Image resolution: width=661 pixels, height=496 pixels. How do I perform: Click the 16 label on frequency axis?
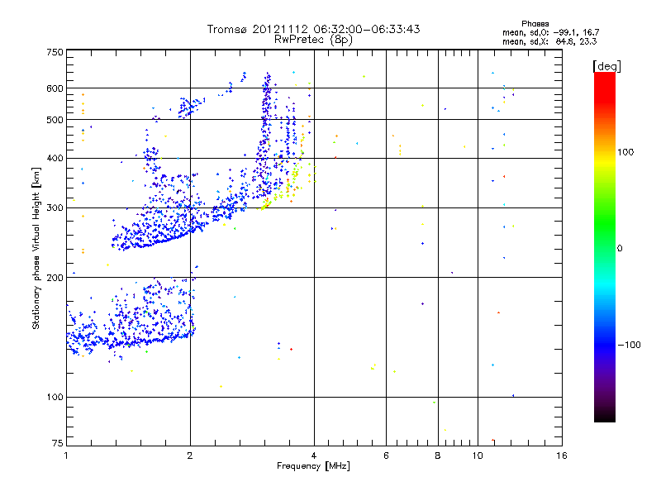pos(562,455)
